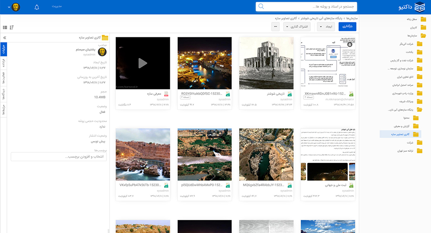Open the محتوا subfolder
The width and height of the screenshot is (431, 233).
pyautogui.click(x=411, y=118)
